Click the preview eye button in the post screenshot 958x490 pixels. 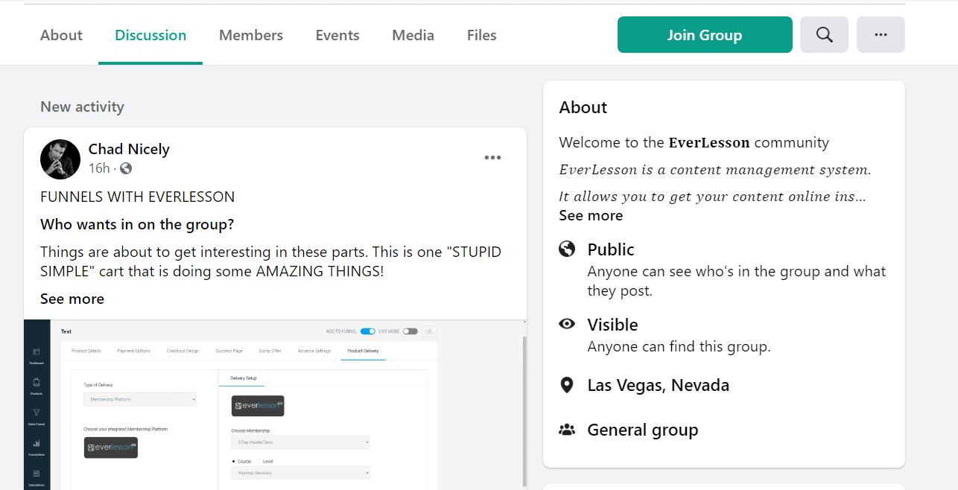(x=431, y=331)
